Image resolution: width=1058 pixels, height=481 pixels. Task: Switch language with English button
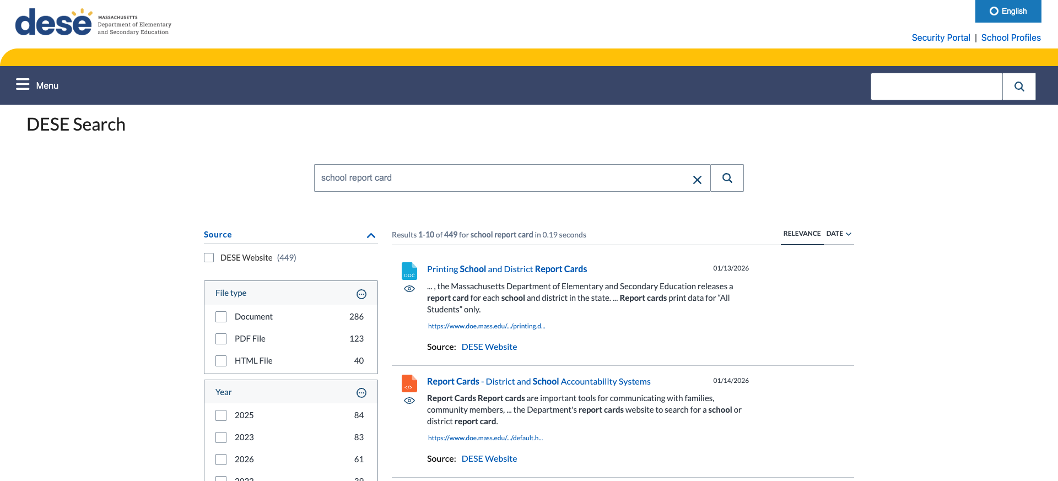click(x=1008, y=11)
